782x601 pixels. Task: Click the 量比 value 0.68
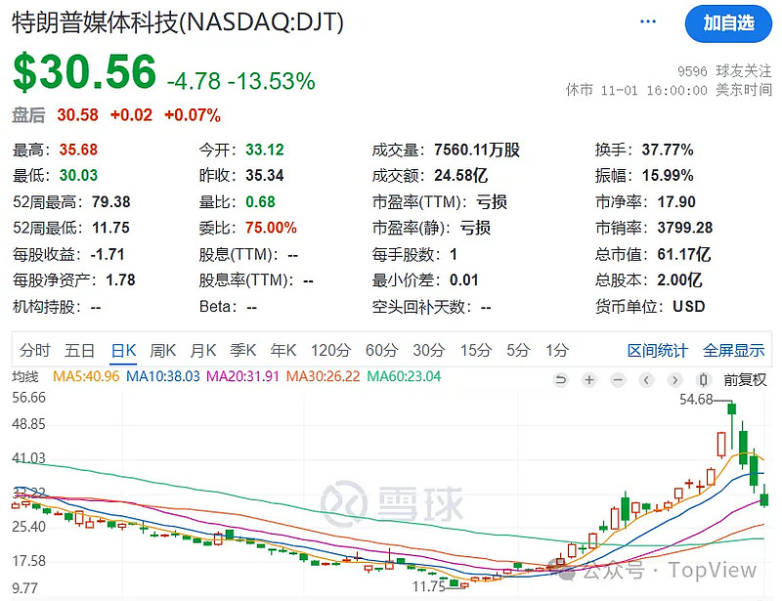(260, 202)
